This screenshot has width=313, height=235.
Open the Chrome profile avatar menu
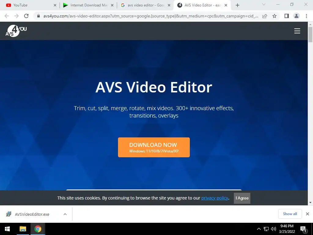point(296,16)
